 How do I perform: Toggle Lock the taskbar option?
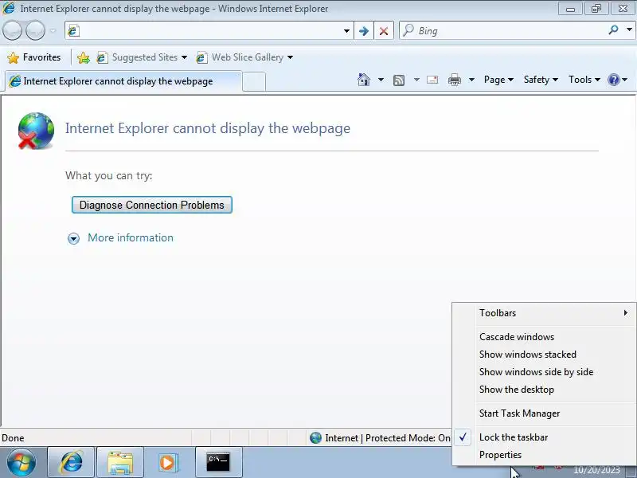click(544, 437)
